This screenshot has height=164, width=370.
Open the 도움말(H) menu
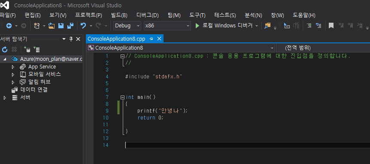click(x=304, y=15)
